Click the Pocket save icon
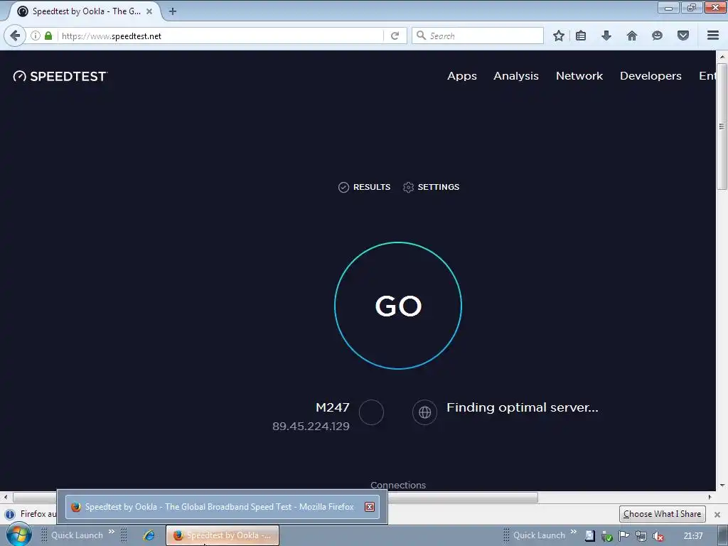 coord(683,36)
